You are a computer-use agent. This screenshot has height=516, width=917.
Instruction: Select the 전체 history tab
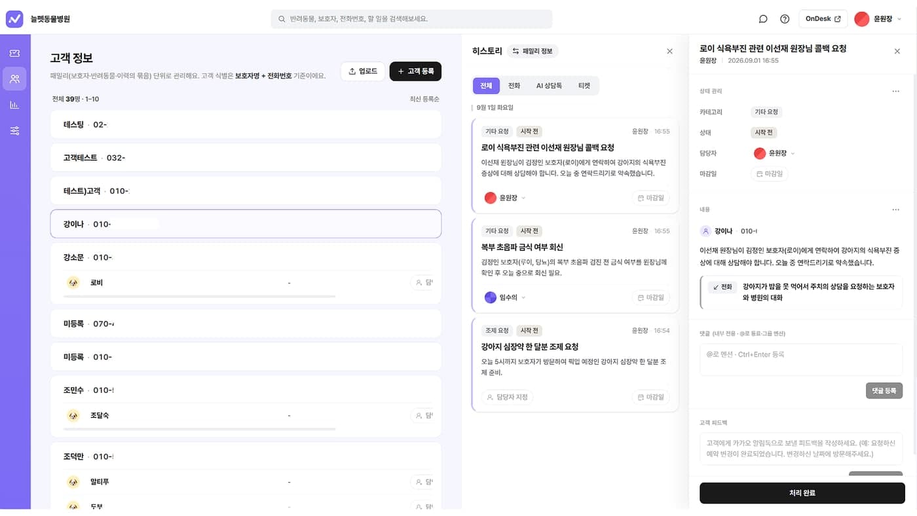[x=486, y=86]
